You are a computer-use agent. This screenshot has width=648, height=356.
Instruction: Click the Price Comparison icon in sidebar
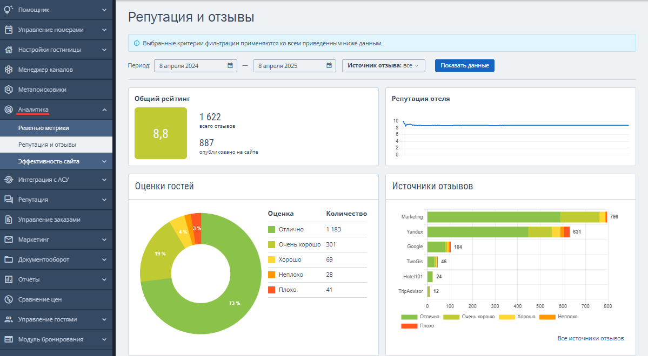tap(9, 299)
